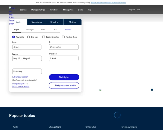Open the Travelers dropdown showing 1 Adult
Image resolution: width=163 pixels, height=130 pixels.
click(64, 58)
